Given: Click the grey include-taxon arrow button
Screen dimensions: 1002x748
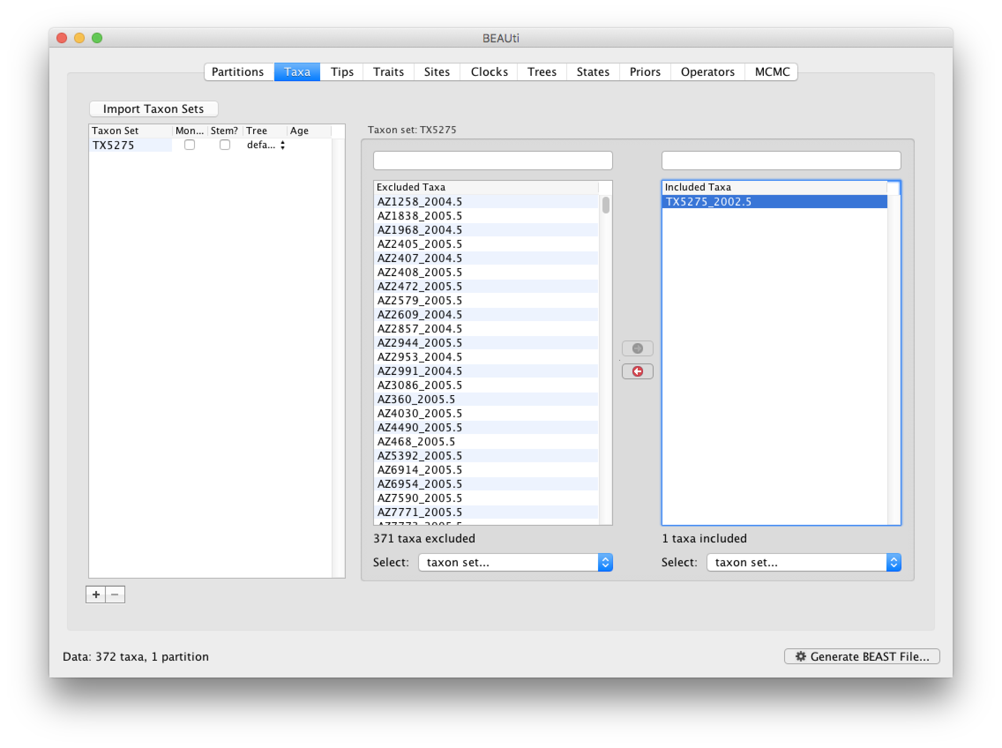Looking at the screenshot, I should (637, 348).
